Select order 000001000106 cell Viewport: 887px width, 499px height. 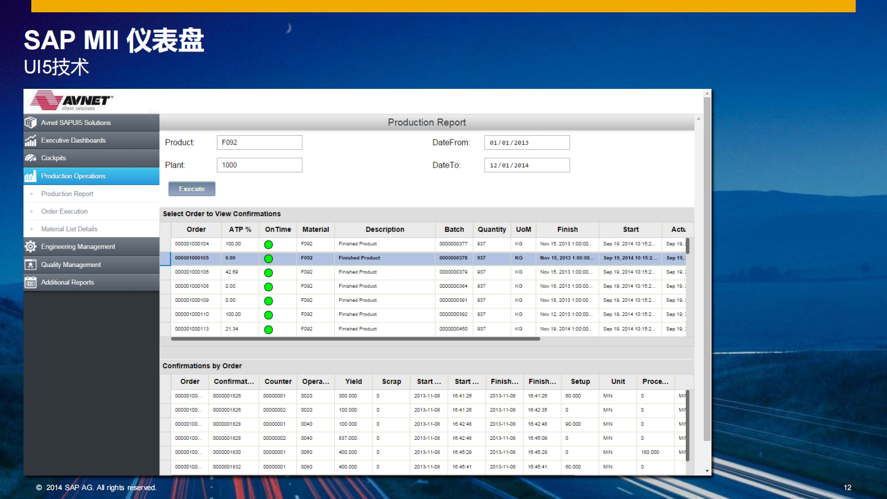196,272
